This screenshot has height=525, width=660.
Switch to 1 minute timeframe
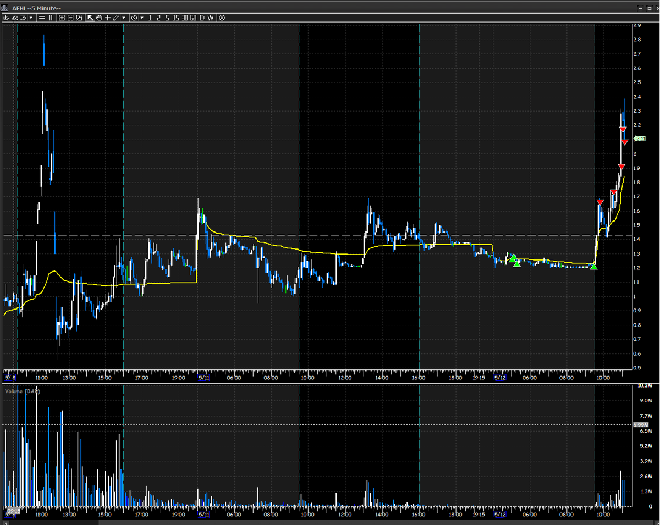pos(150,18)
